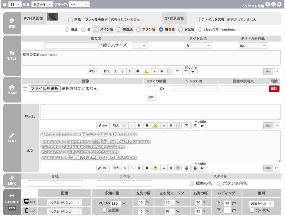This screenshot has height=218, width=285.
Task: Open the タイトルHTML h3 dropdown
Action: point(253,46)
